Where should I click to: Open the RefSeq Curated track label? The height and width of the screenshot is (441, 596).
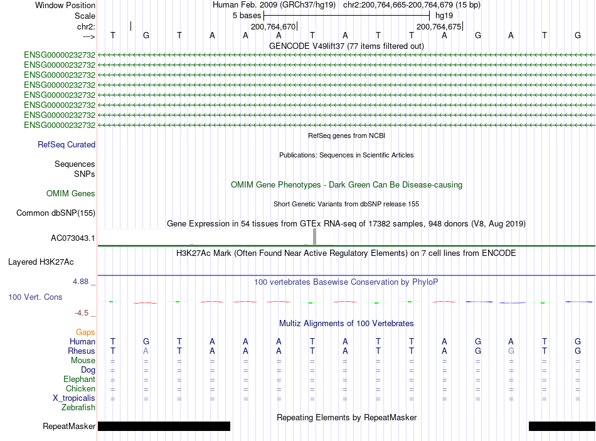point(66,144)
